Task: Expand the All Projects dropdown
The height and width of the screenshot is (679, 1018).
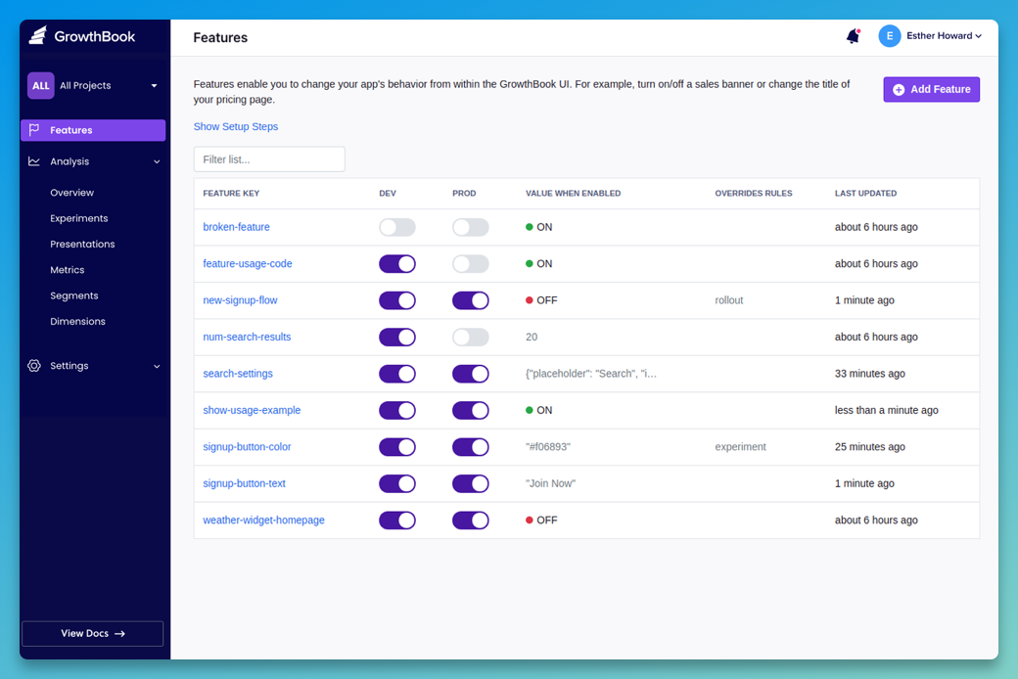Action: pos(154,85)
